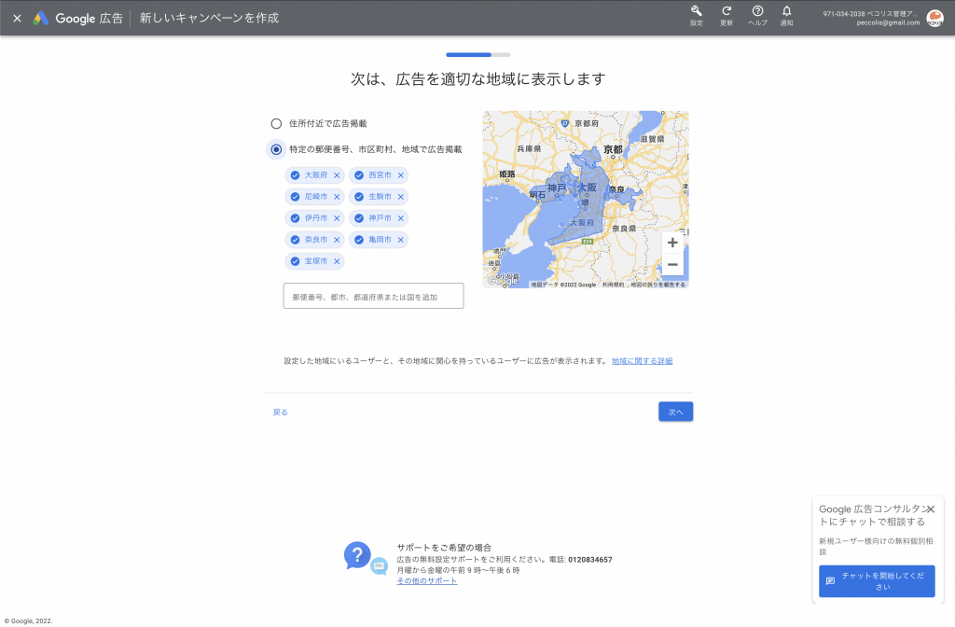Toggle the 西宮市 chip checkmark
Screen dimensions: 955x627
(x=359, y=175)
